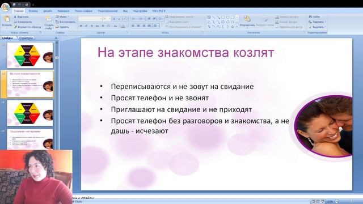Find text with Найти
The width and height of the screenshot is (363, 204).
click(x=314, y=17)
